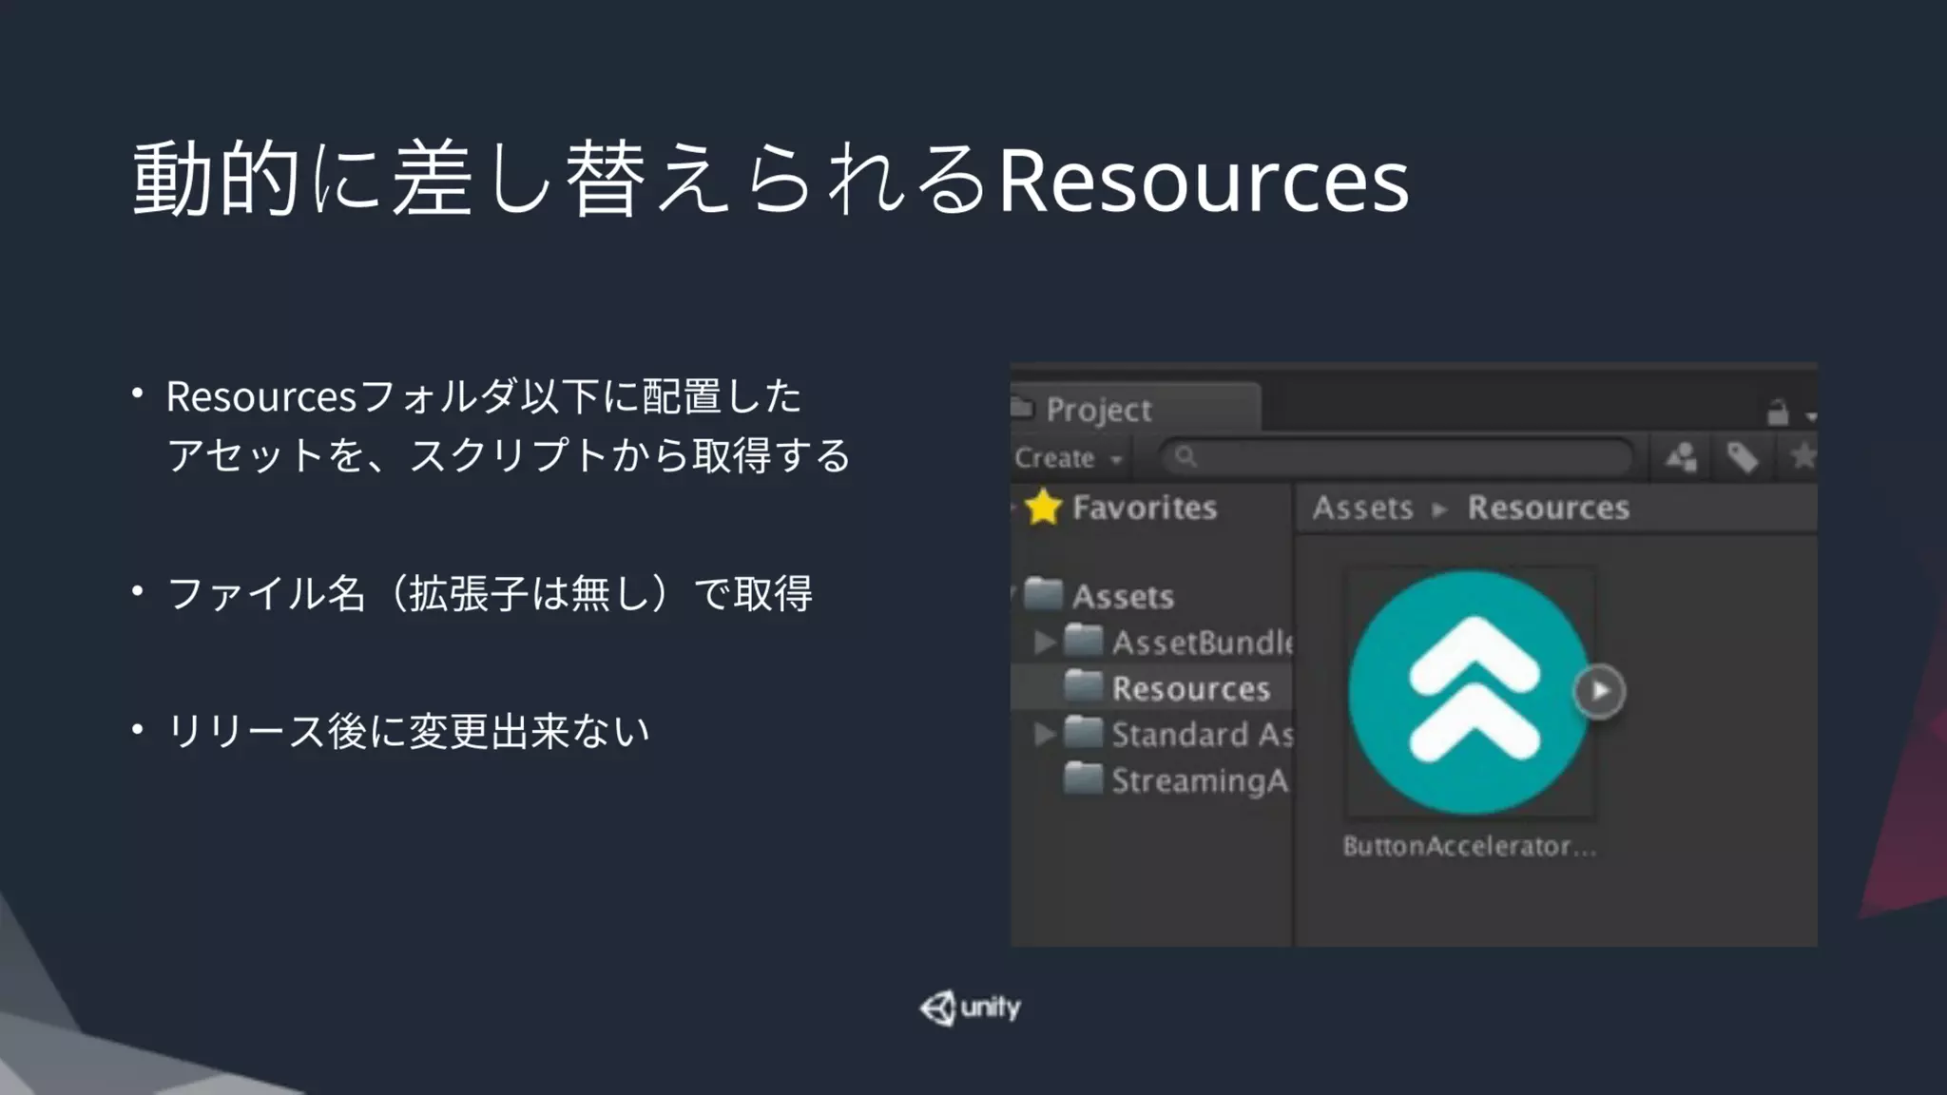Click the Assets folder icon
This screenshot has height=1095, width=1947.
point(1043,594)
